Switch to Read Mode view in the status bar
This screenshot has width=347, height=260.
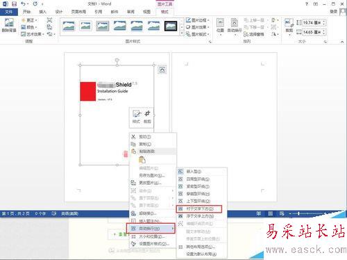coord(259,213)
